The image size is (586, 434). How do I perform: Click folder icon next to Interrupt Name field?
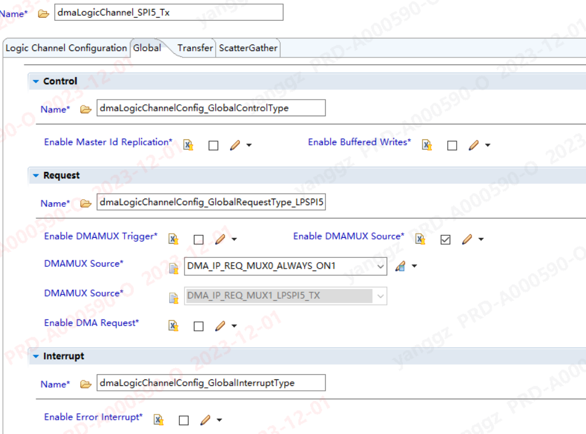pyautogui.click(x=85, y=384)
